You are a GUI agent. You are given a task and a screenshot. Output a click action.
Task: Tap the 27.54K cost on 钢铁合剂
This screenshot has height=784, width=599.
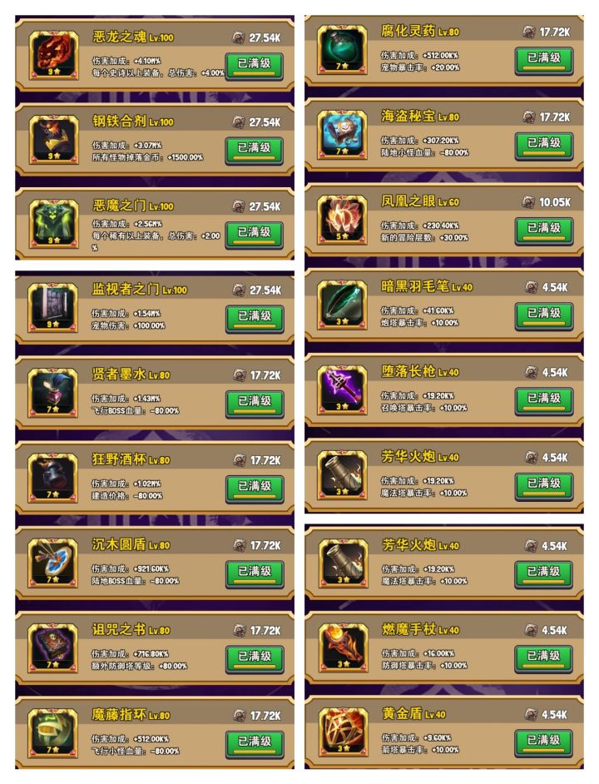tap(265, 122)
